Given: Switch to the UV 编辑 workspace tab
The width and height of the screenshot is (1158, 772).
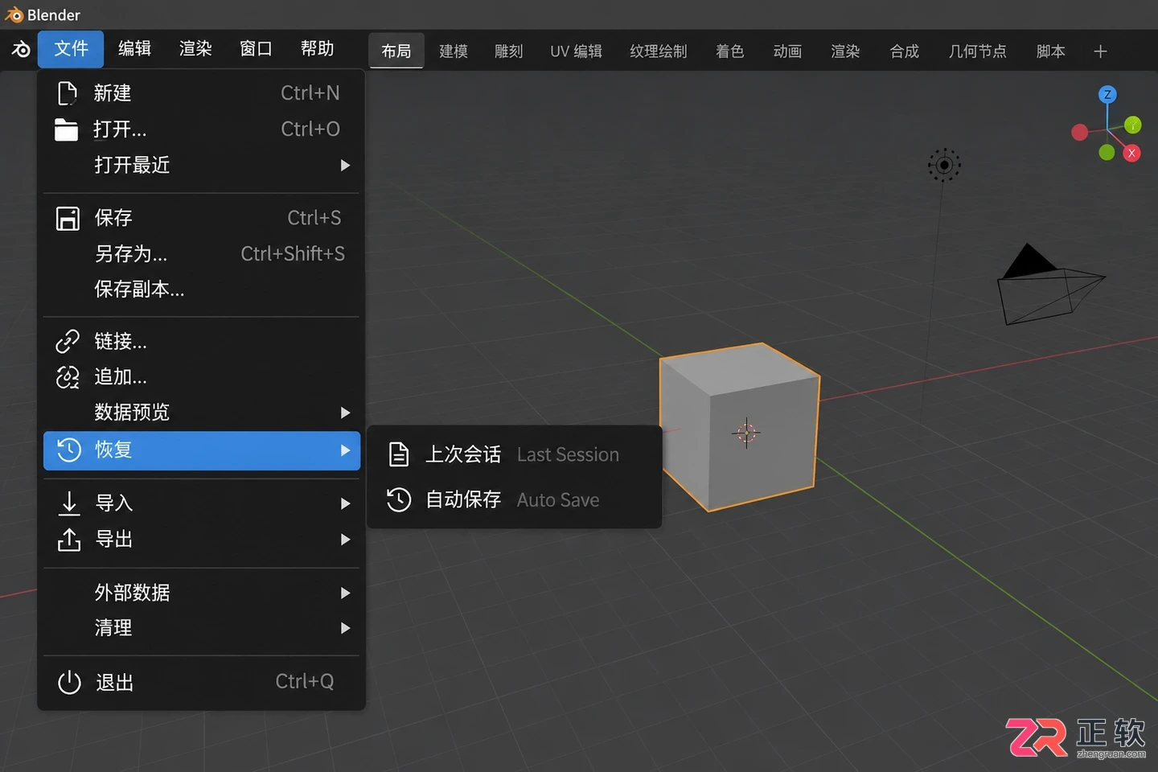Looking at the screenshot, I should tap(577, 51).
